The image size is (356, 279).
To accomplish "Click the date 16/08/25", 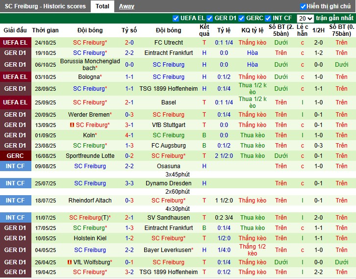I will (x=46, y=156).
